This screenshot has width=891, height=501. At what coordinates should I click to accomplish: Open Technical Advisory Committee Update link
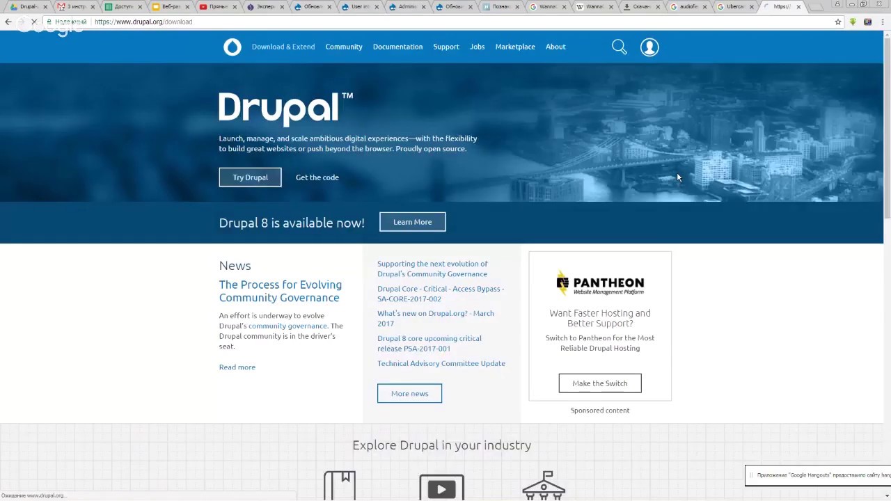441,363
